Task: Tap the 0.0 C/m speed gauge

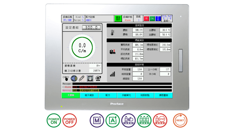Action: pyautogui.click(x=82, y=48)
